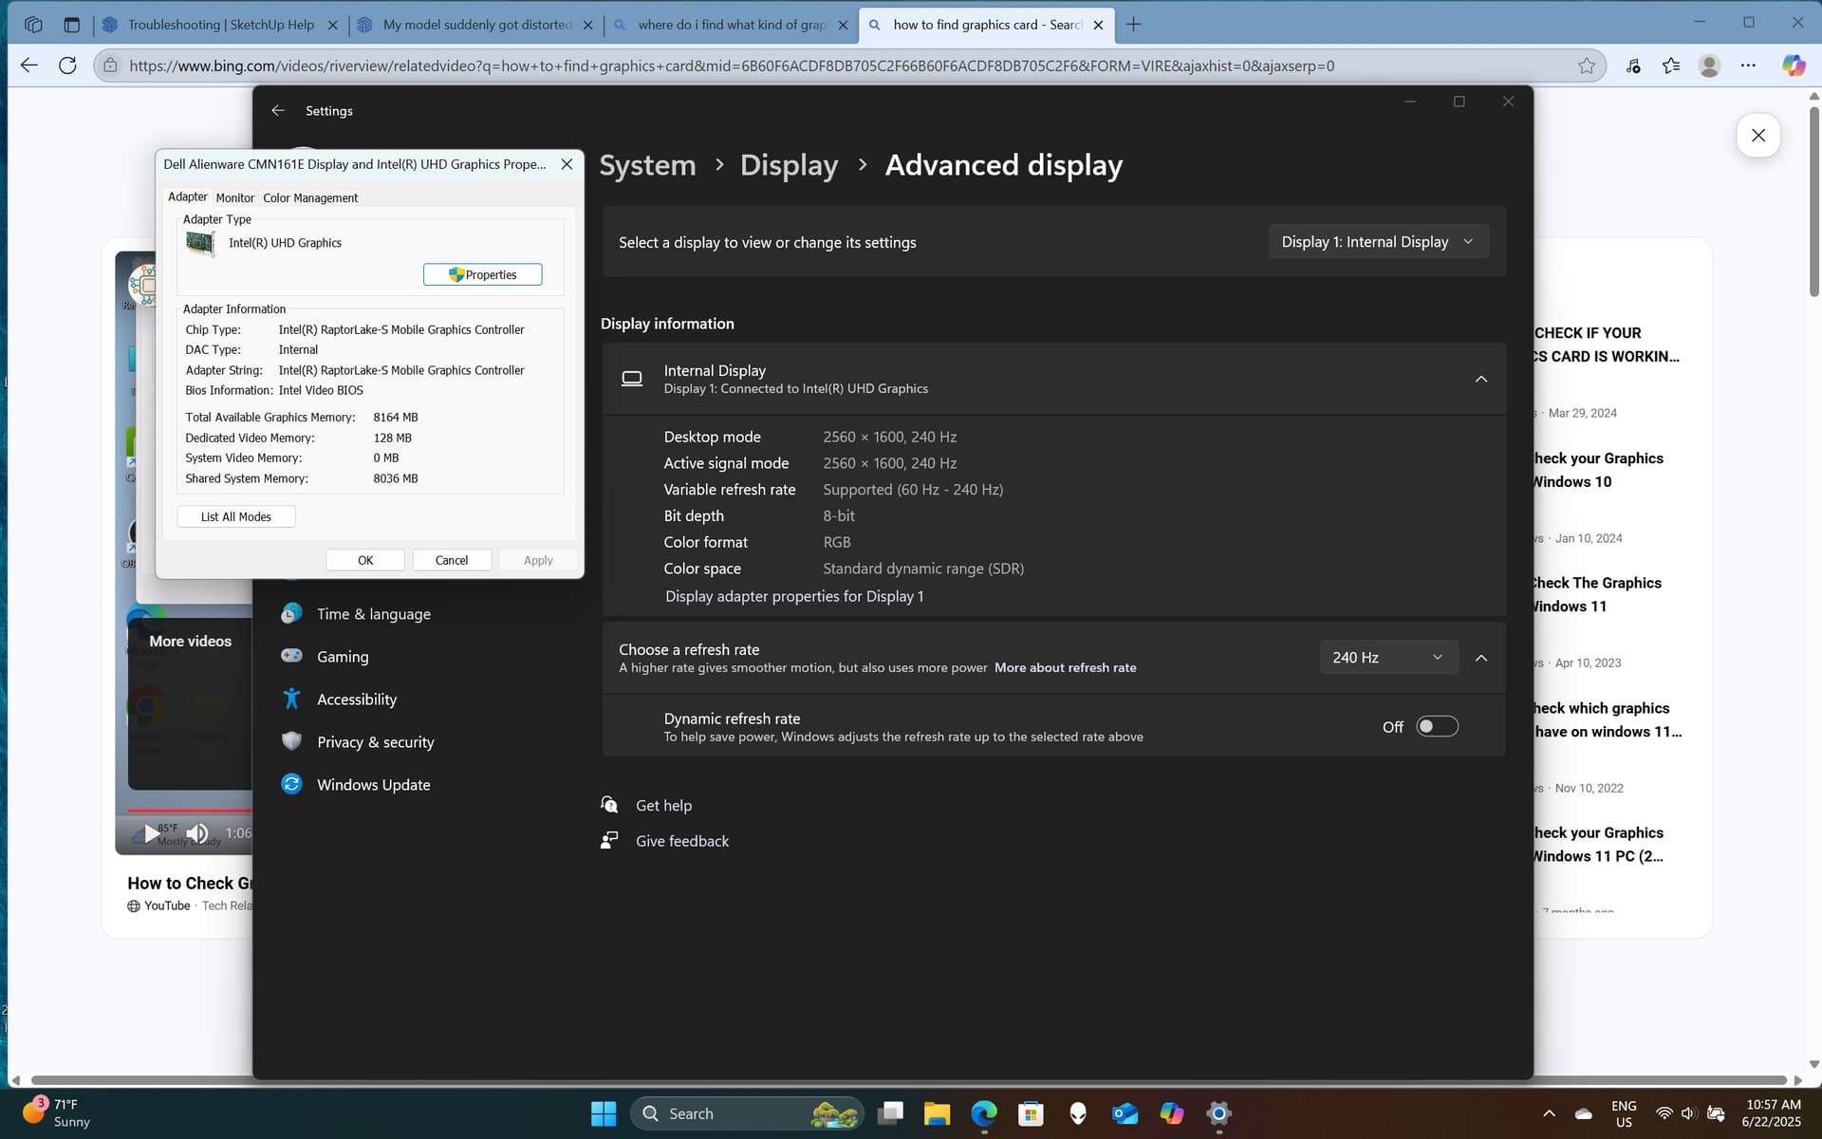The image size is (1822, 1139).
Task: Click System breadcrumb
Action: (x=647, y=165)
